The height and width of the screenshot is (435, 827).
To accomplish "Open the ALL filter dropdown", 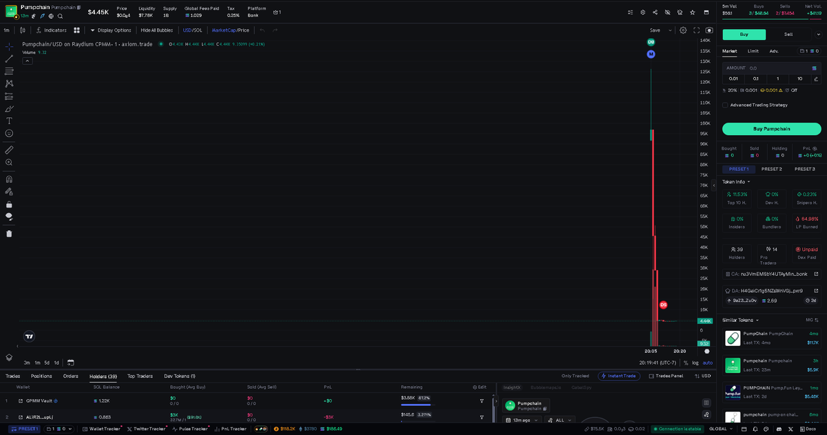I will 560,420.
